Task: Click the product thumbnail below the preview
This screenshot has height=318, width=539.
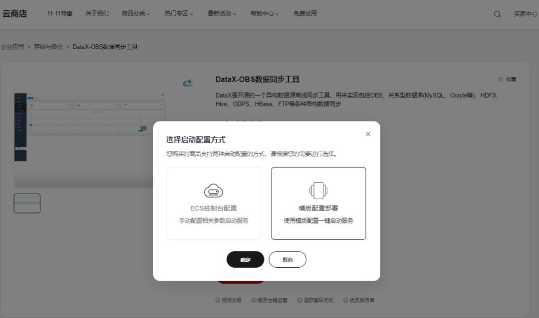Action: (x=27, y=203)
